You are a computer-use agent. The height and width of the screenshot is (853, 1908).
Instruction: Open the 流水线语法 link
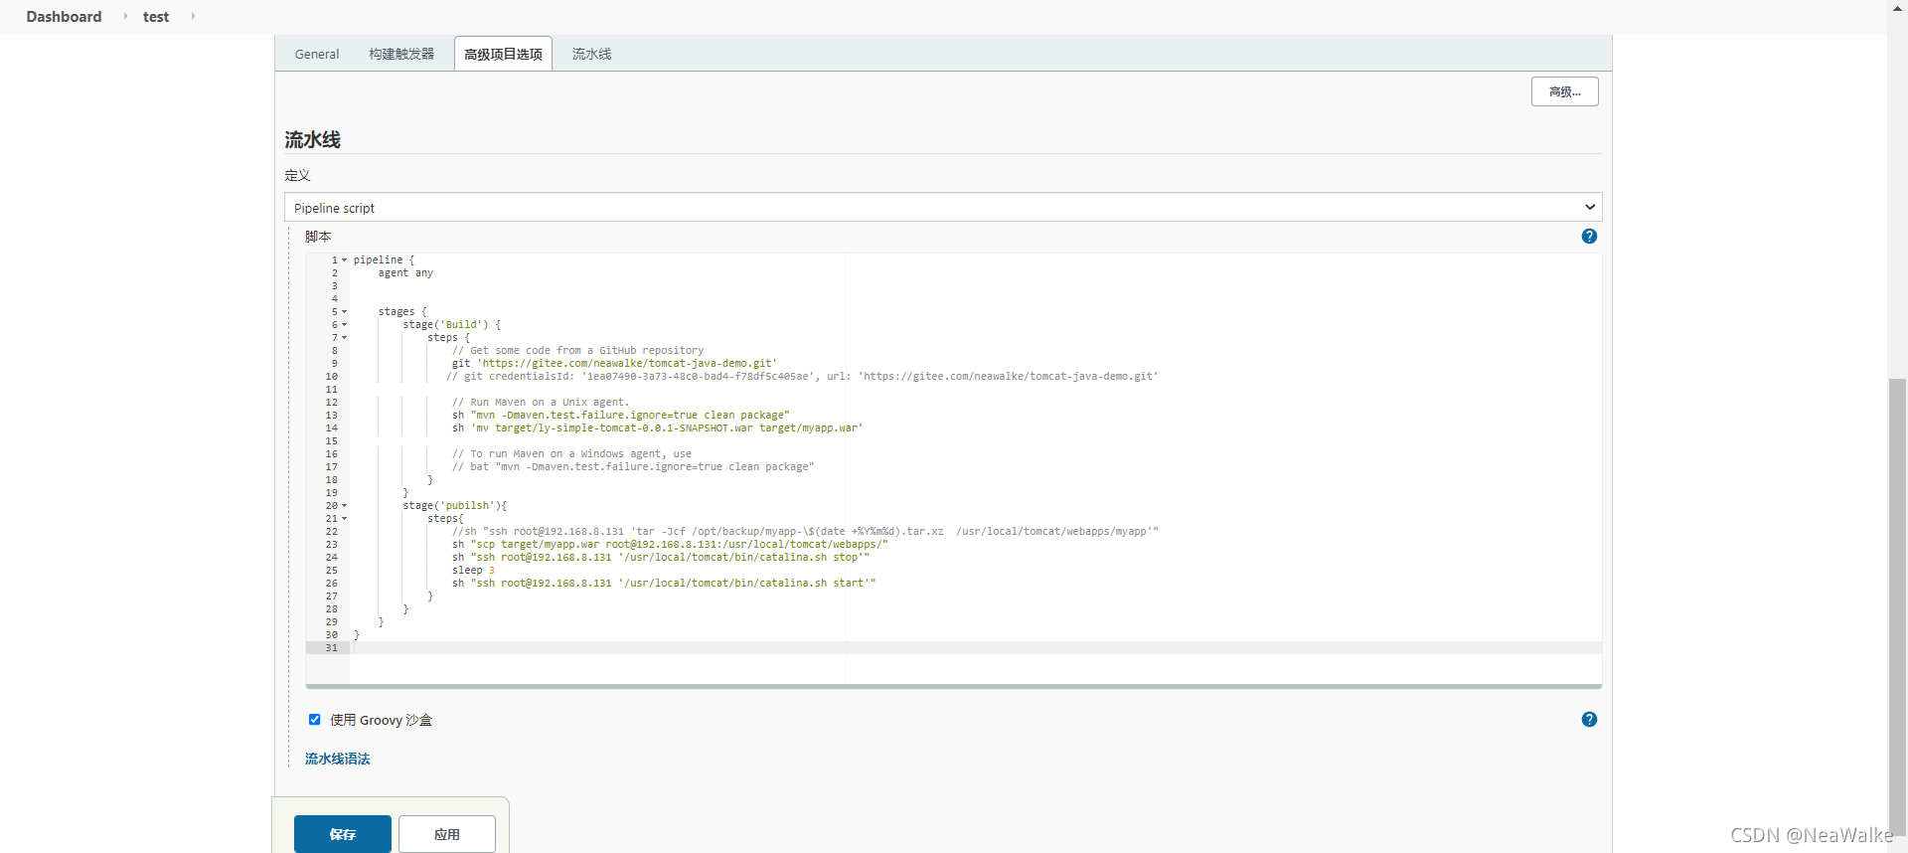(337, 759)
